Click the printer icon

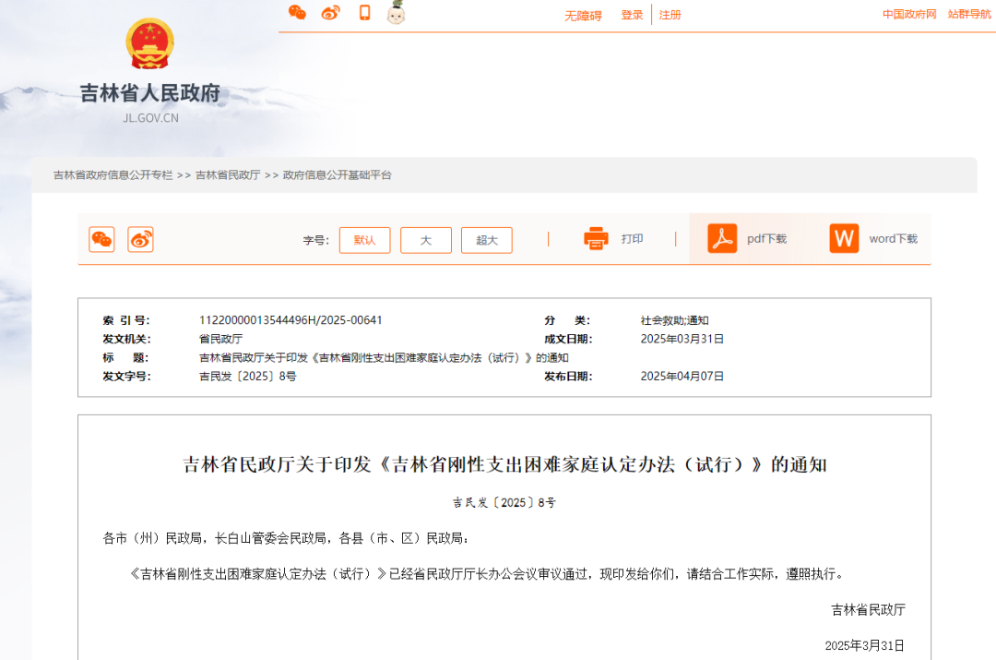[596, 239]
